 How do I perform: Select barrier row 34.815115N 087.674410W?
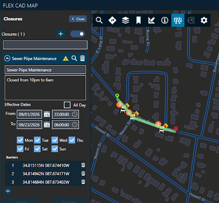45,165
